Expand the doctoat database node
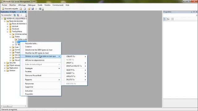 tap(7, 27)
